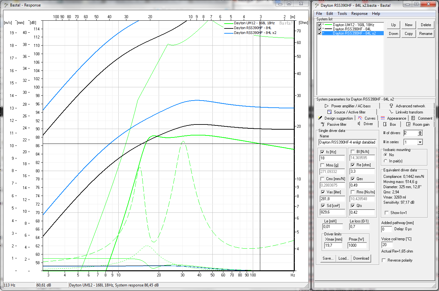Select Dayton RSS390HF - 84L in system list

(x=352, y=29)
